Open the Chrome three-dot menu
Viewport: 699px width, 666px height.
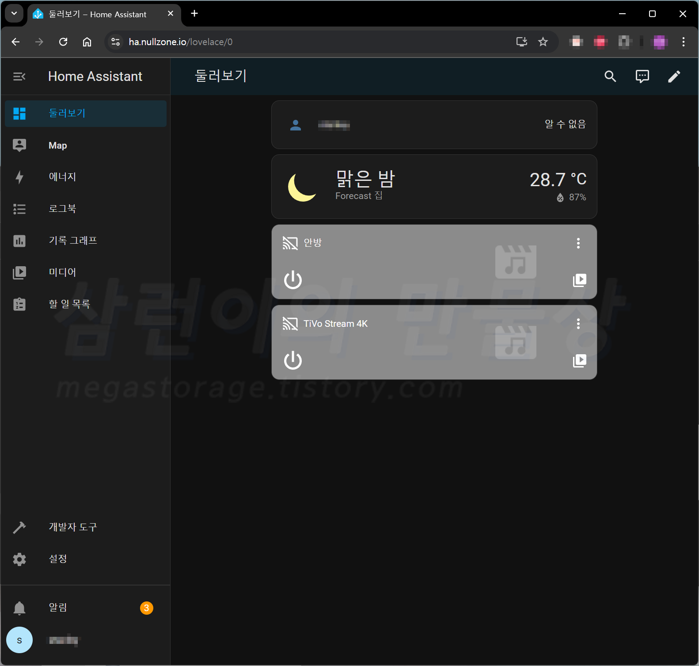684,42
